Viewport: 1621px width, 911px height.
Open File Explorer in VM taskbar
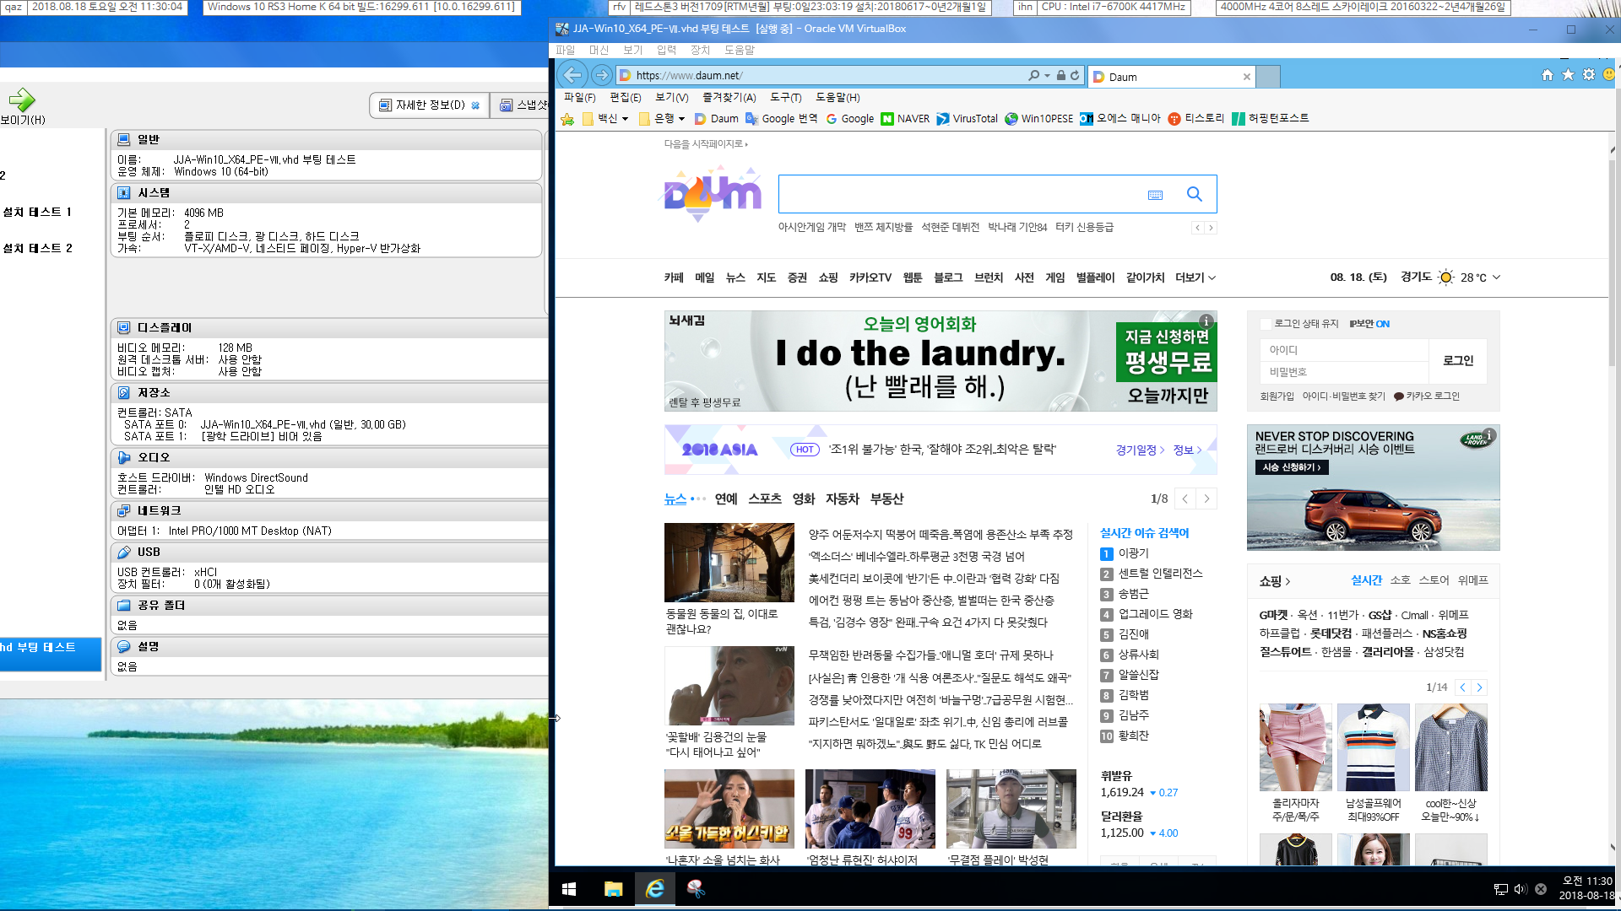(x=613, y=889)
